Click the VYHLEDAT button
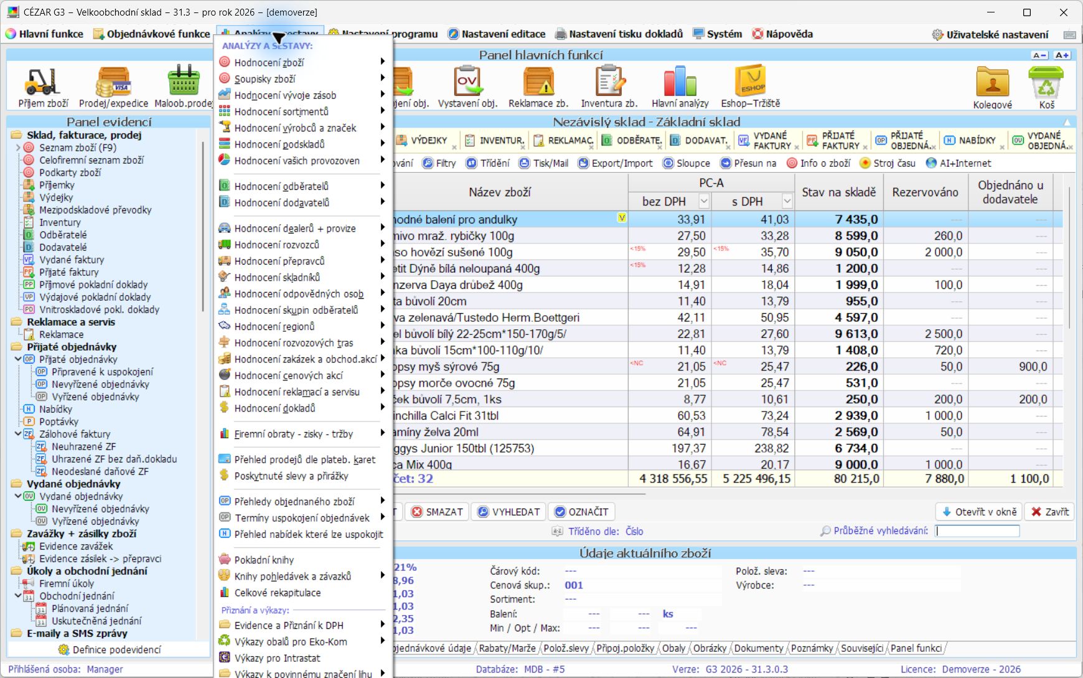This screenshot has width=1083, height=678. 509,512
